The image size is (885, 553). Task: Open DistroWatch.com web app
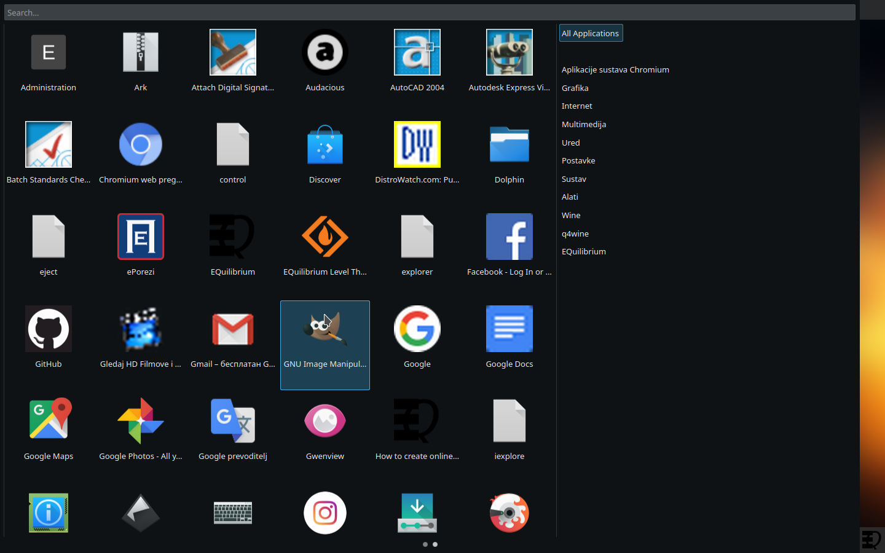417,153
